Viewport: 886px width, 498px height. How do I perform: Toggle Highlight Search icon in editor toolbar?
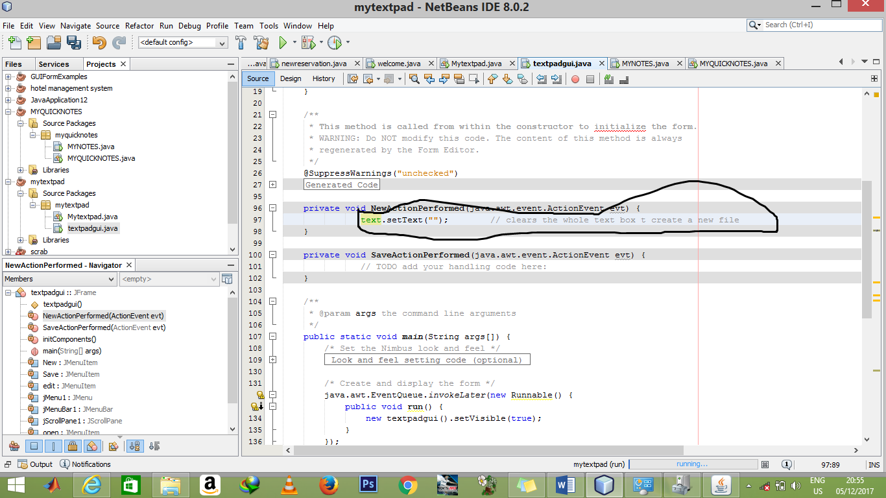459,79
